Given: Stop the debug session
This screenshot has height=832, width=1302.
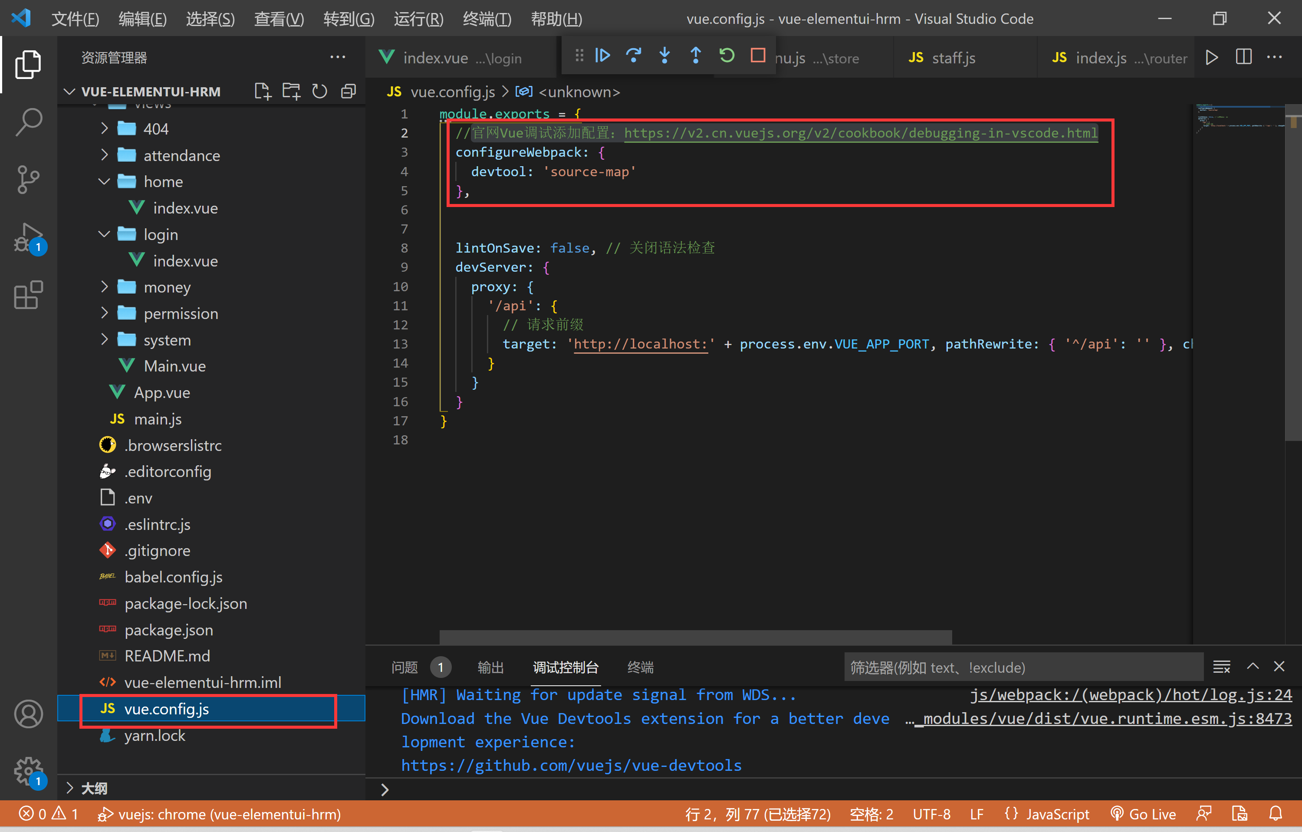Looking at the screenshot, I should [758, 55].
